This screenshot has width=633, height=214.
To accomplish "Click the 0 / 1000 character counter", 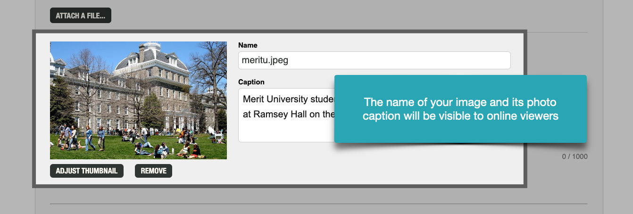I will [575, 156].
